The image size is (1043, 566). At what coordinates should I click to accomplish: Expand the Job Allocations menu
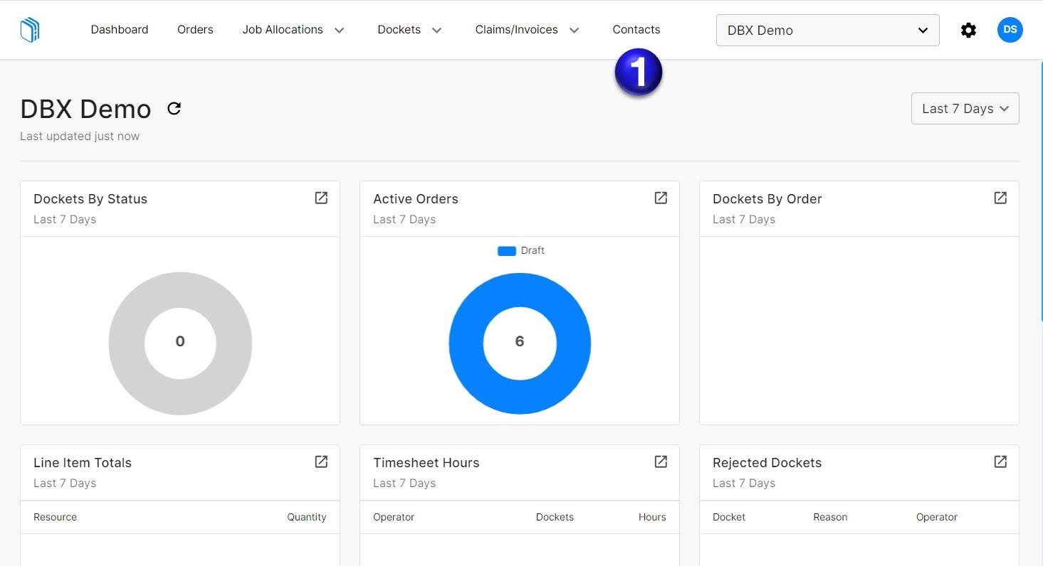point(293,30)
